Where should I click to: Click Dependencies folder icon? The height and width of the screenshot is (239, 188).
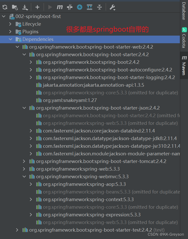click(19, 39)
